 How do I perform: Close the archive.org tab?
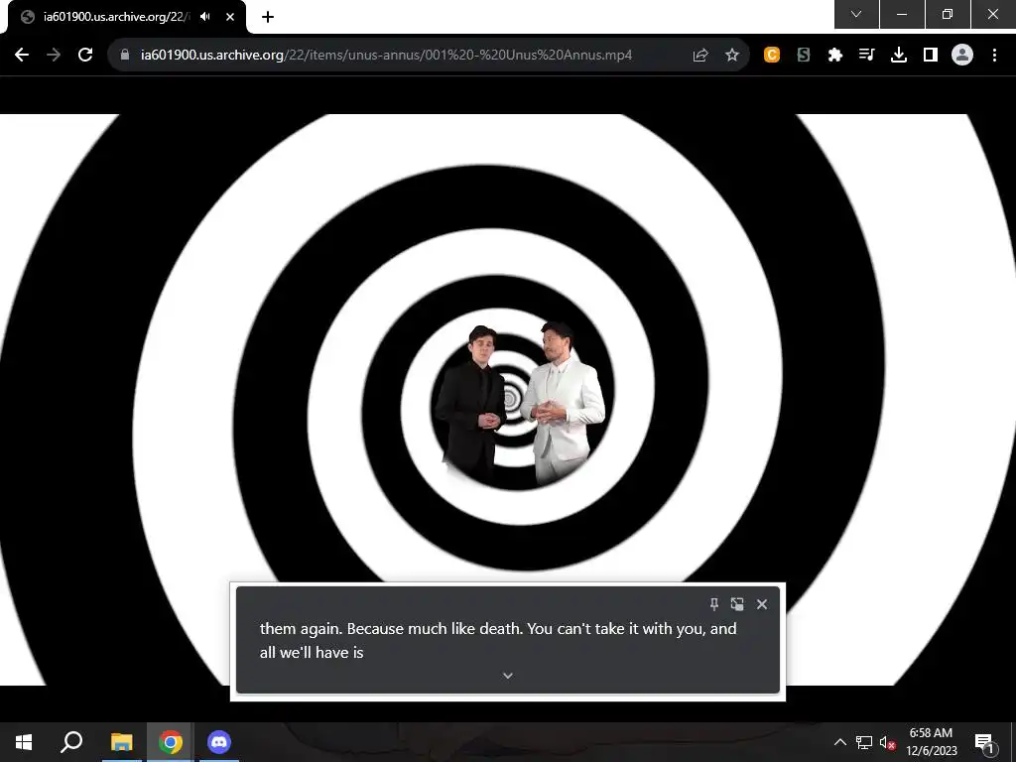pyautogui.click(x=230, y=17)
